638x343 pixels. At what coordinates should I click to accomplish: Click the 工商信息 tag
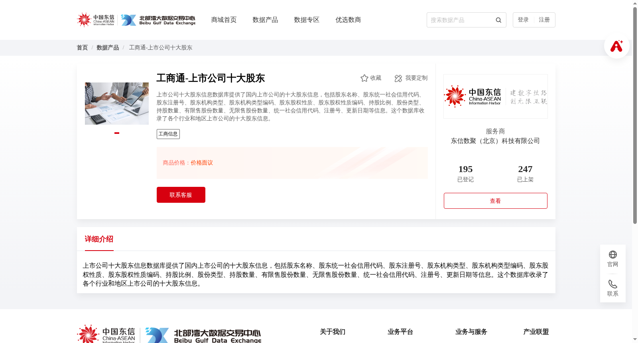[x=168, y=134]
